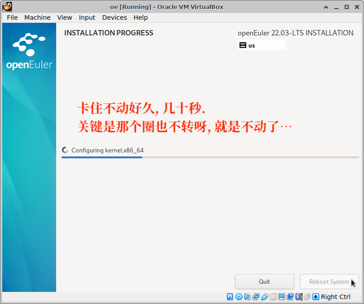Click the installation progress bar

point(210,157)
